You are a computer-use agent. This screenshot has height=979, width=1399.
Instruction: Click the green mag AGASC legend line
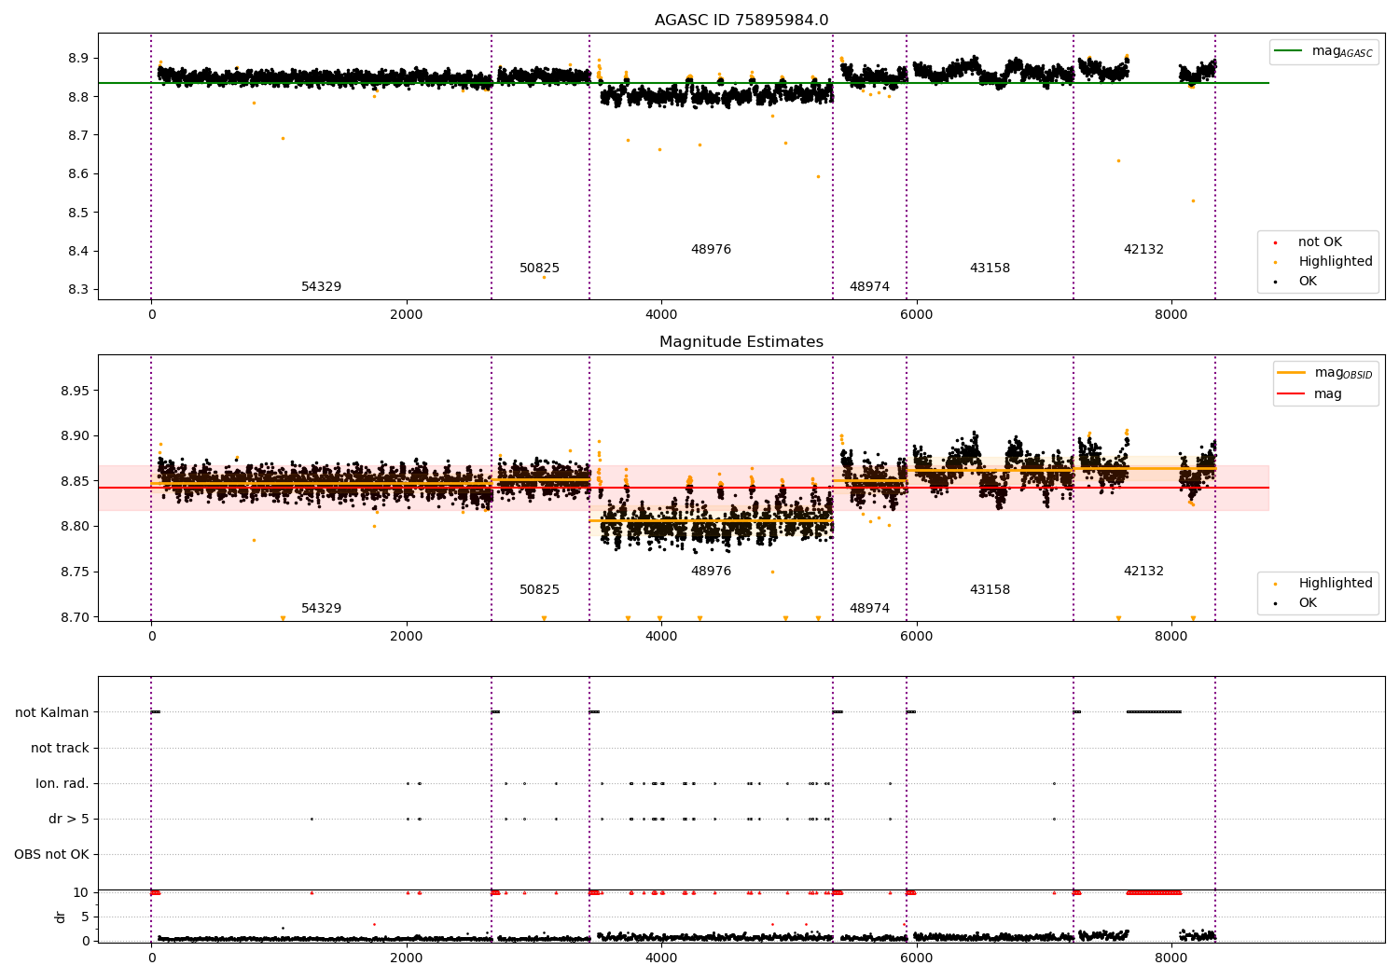click(x=1289, y=51)
